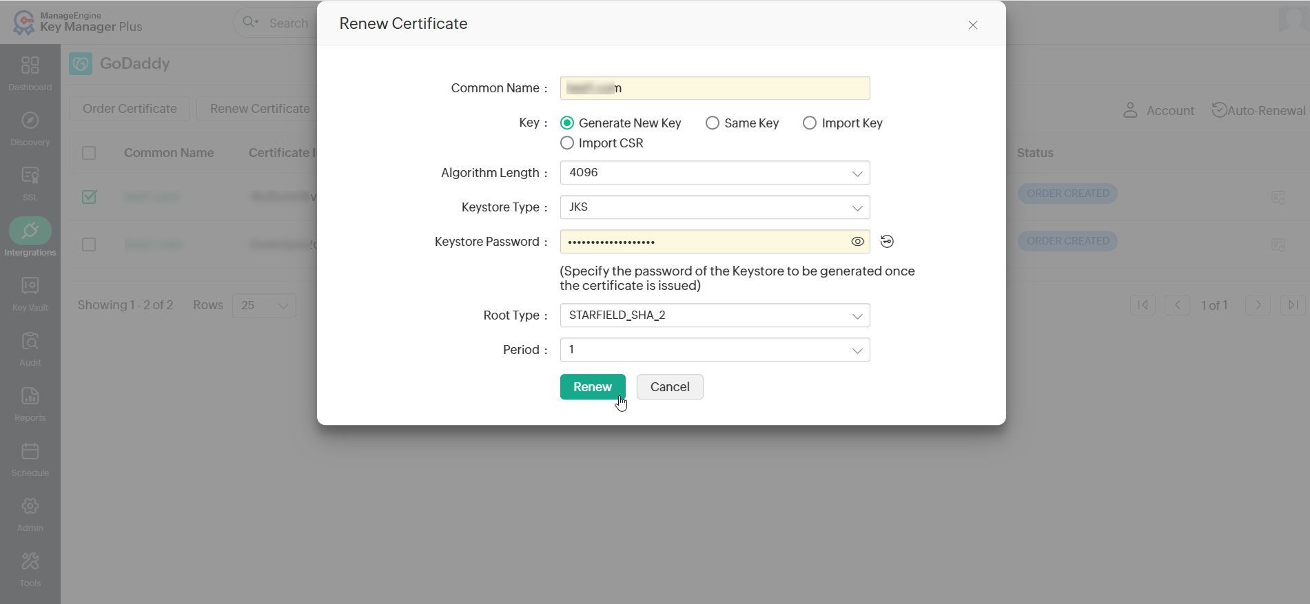This screenshot has width=1310, height=604.
Task: Show the keystore password with eye icon
Action: [x=857, y=242]
